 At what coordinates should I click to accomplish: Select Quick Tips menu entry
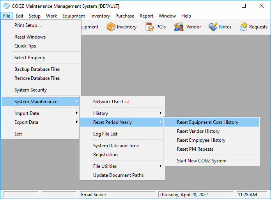coord(41,46)
